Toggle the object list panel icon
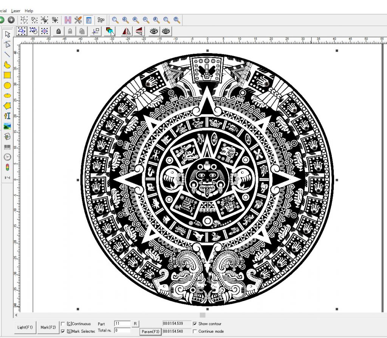Viewport: 387px width, 338px height. pos(88,20)
